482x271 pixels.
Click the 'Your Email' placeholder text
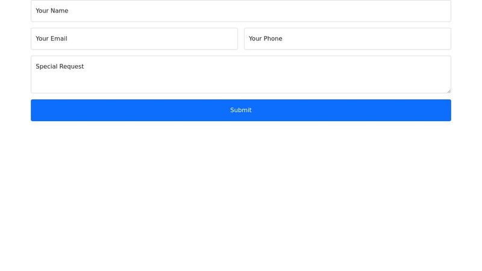click(x=51, y=39)
